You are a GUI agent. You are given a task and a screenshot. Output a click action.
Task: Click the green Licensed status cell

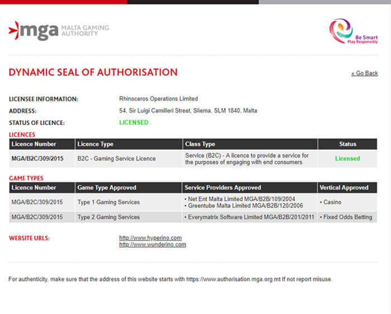click(x=347, y=159)
